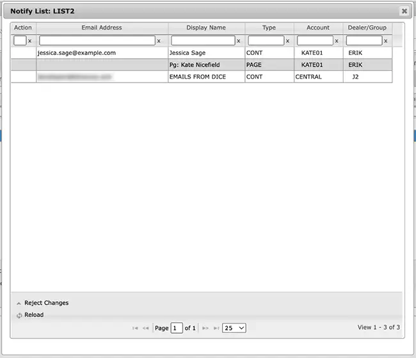416x358 pixels.
Task: Click ERIK in Kate Nicefield row
Action: pos(367,65)
